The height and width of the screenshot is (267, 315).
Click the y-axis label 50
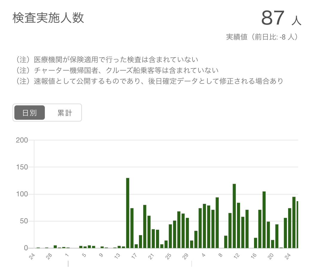pos(24,221)
